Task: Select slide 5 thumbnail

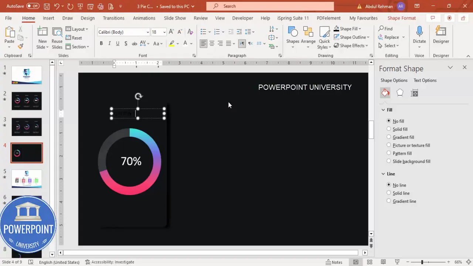Action: click(x=27, y=178)
